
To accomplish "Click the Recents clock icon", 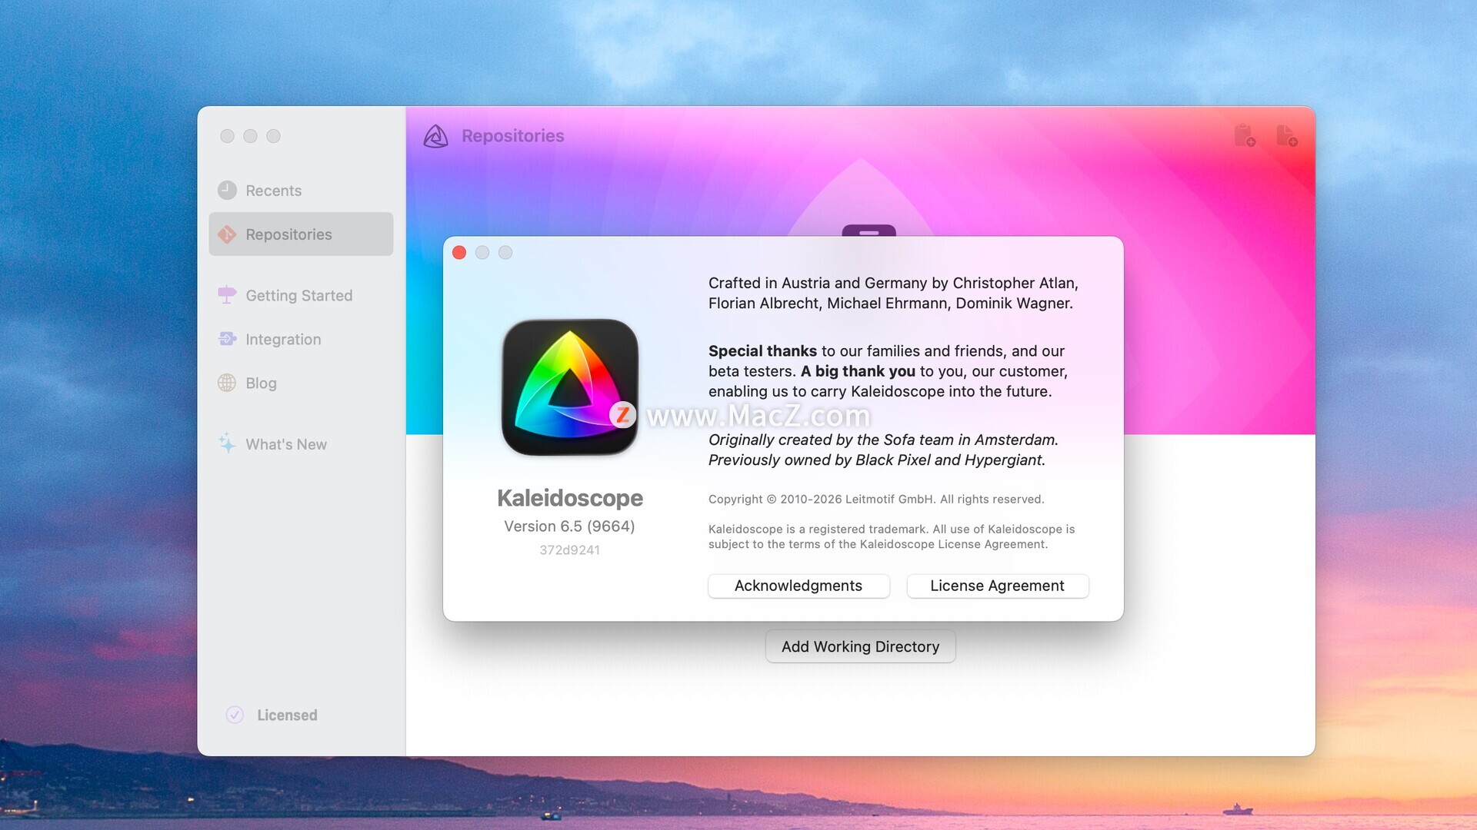I will pos(227,191).
